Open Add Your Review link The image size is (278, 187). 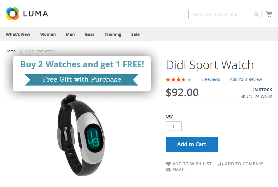(x=246, y=79)
